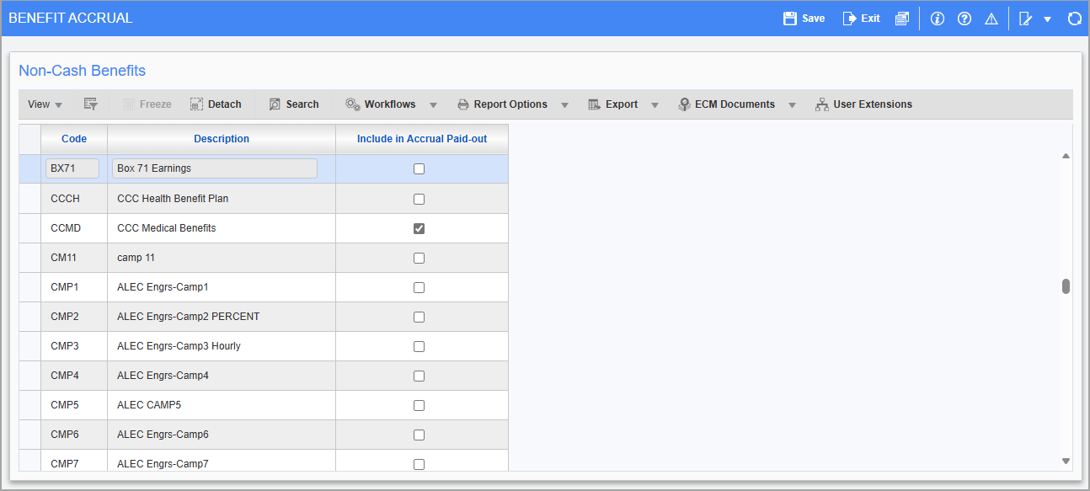Viewport: 1090px width, 491px height.
Task: Expand the Export dropdown arrow
Action: pos(655,105)
